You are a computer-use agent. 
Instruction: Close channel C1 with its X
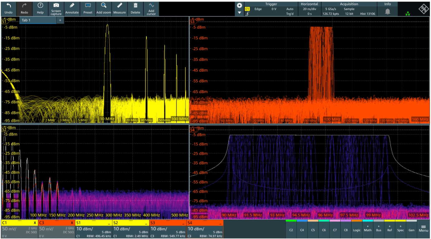[x=35, y=223]
